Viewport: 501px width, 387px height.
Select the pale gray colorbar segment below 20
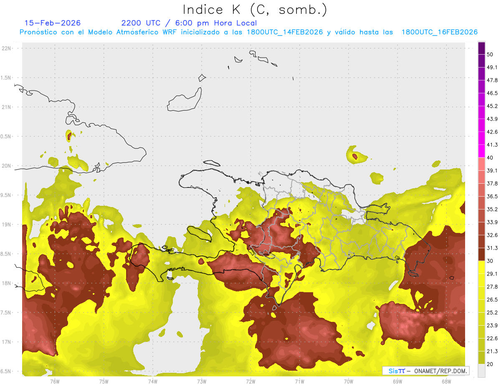pyautogui.click(x=481, y=370)
